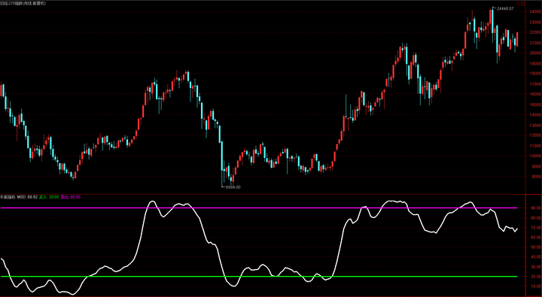Click the Nikkei 225 index chart title
542x297 pixels.
23,3
